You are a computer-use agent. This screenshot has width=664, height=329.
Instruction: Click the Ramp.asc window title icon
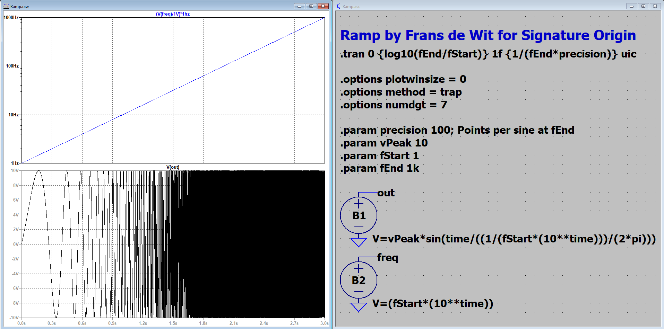coord(338,6)
